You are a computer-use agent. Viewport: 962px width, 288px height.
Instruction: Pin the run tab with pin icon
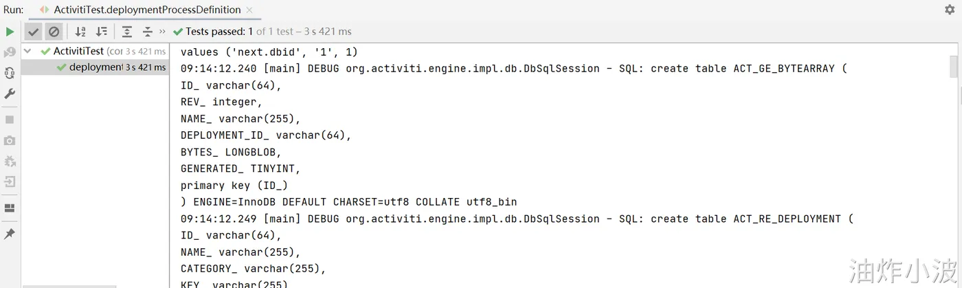click(x=10, y=234)
